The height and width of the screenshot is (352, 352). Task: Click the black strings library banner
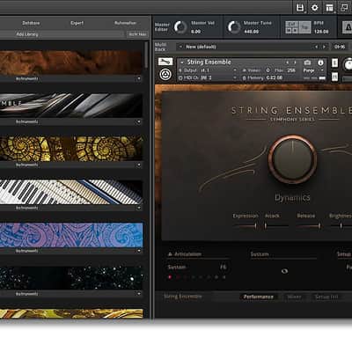pyautogui.click(x=71, y=106)
